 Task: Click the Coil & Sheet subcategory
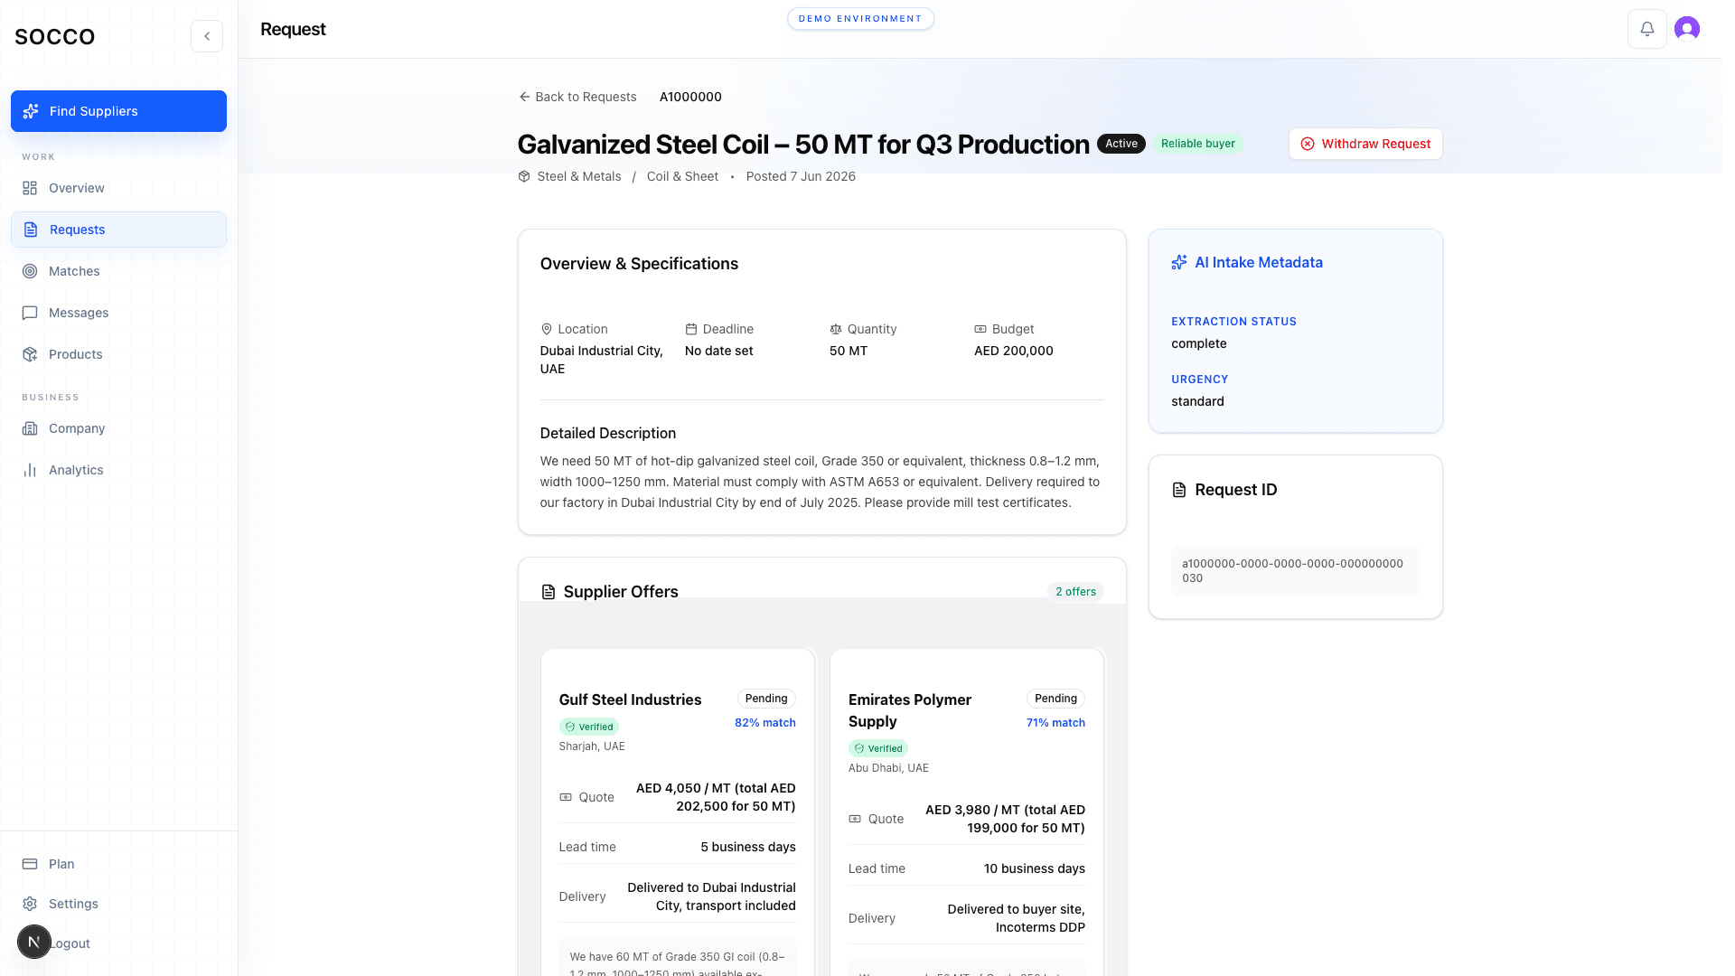tap(682, 176)
